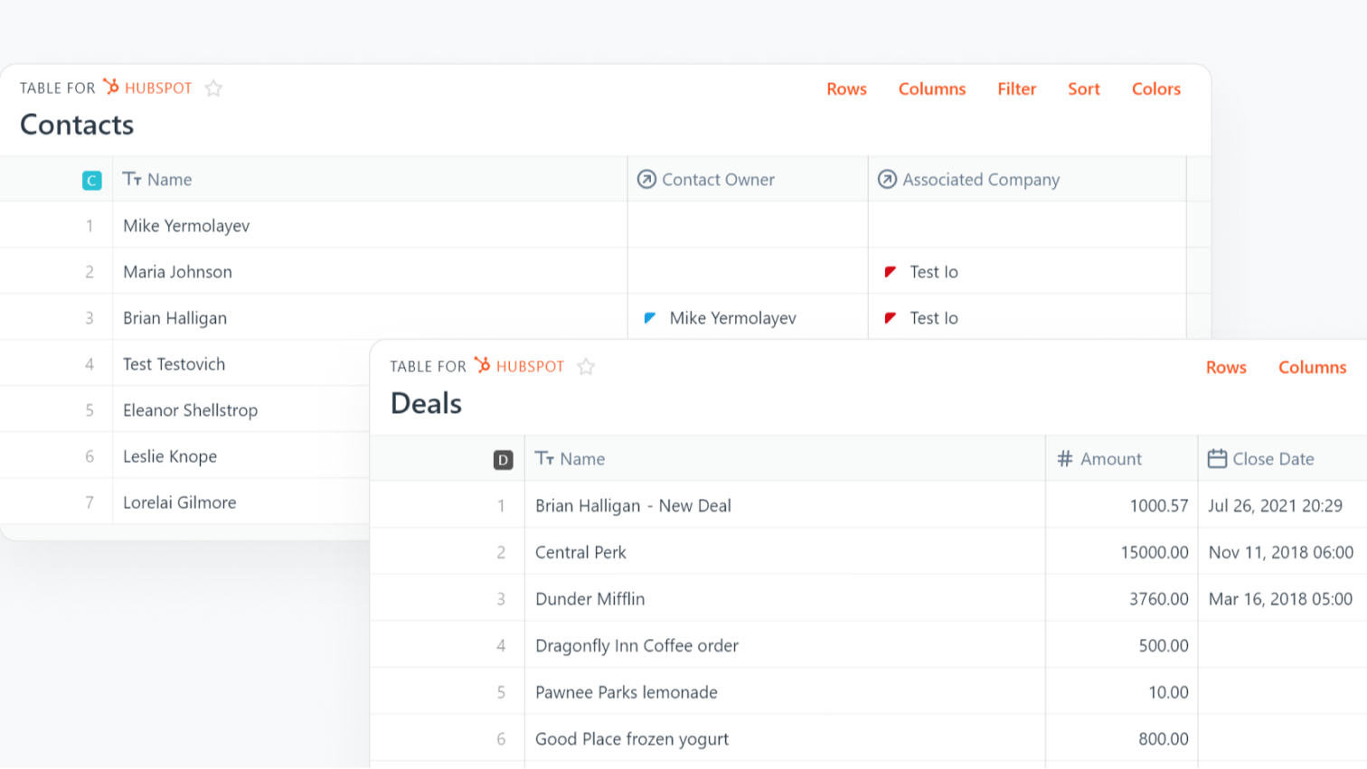Click Rows in the Deals table toolbar
This screenshot has width=1367, height=769.
(x=1226, y=367)
